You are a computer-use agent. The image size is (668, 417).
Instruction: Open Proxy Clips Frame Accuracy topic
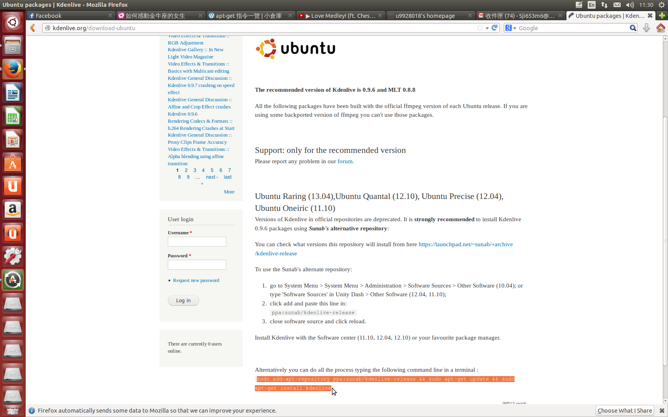197,142
